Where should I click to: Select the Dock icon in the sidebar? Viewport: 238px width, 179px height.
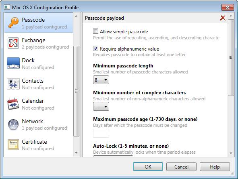(13, 63)
